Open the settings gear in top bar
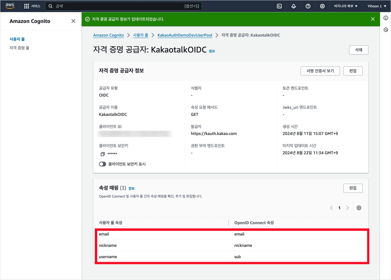This screenshot has width=391, height=280. (x=322, y=6)
